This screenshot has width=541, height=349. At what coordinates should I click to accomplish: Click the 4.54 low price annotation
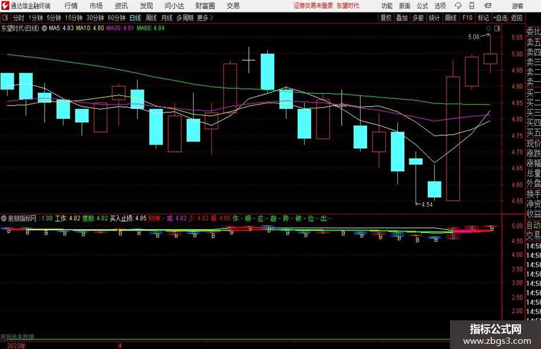coord(427,205)
